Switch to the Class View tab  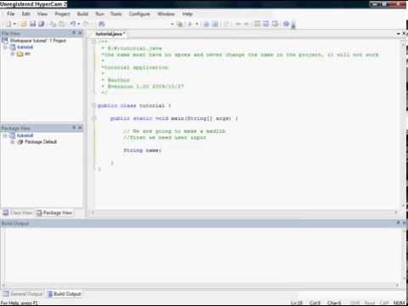tap(18, 212)
